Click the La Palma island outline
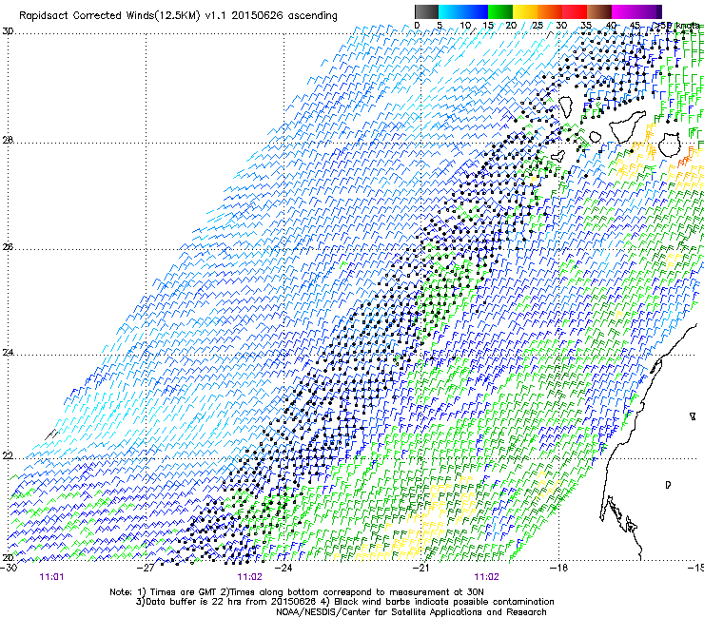 pyautogui.click(x=566, y=107)
